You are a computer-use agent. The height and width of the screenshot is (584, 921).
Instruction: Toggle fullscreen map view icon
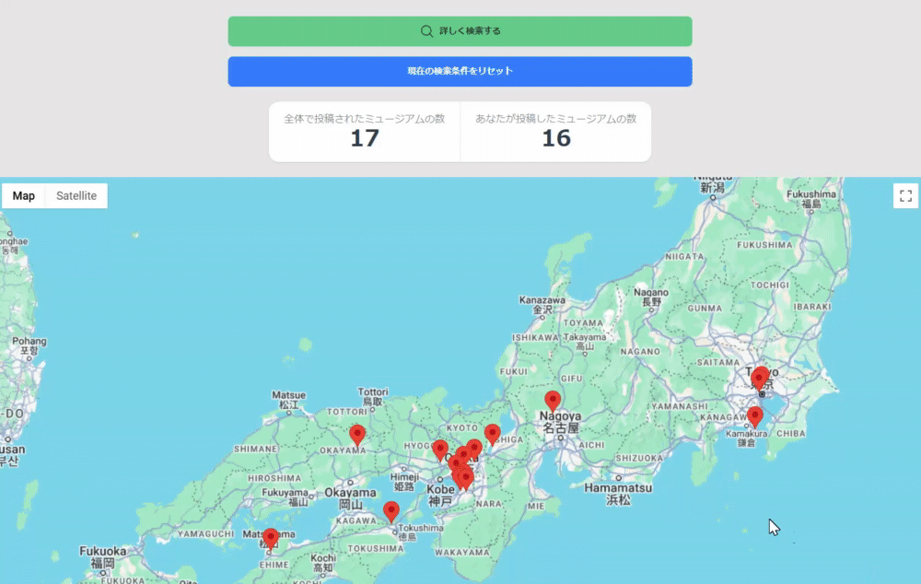click(905, 196)
